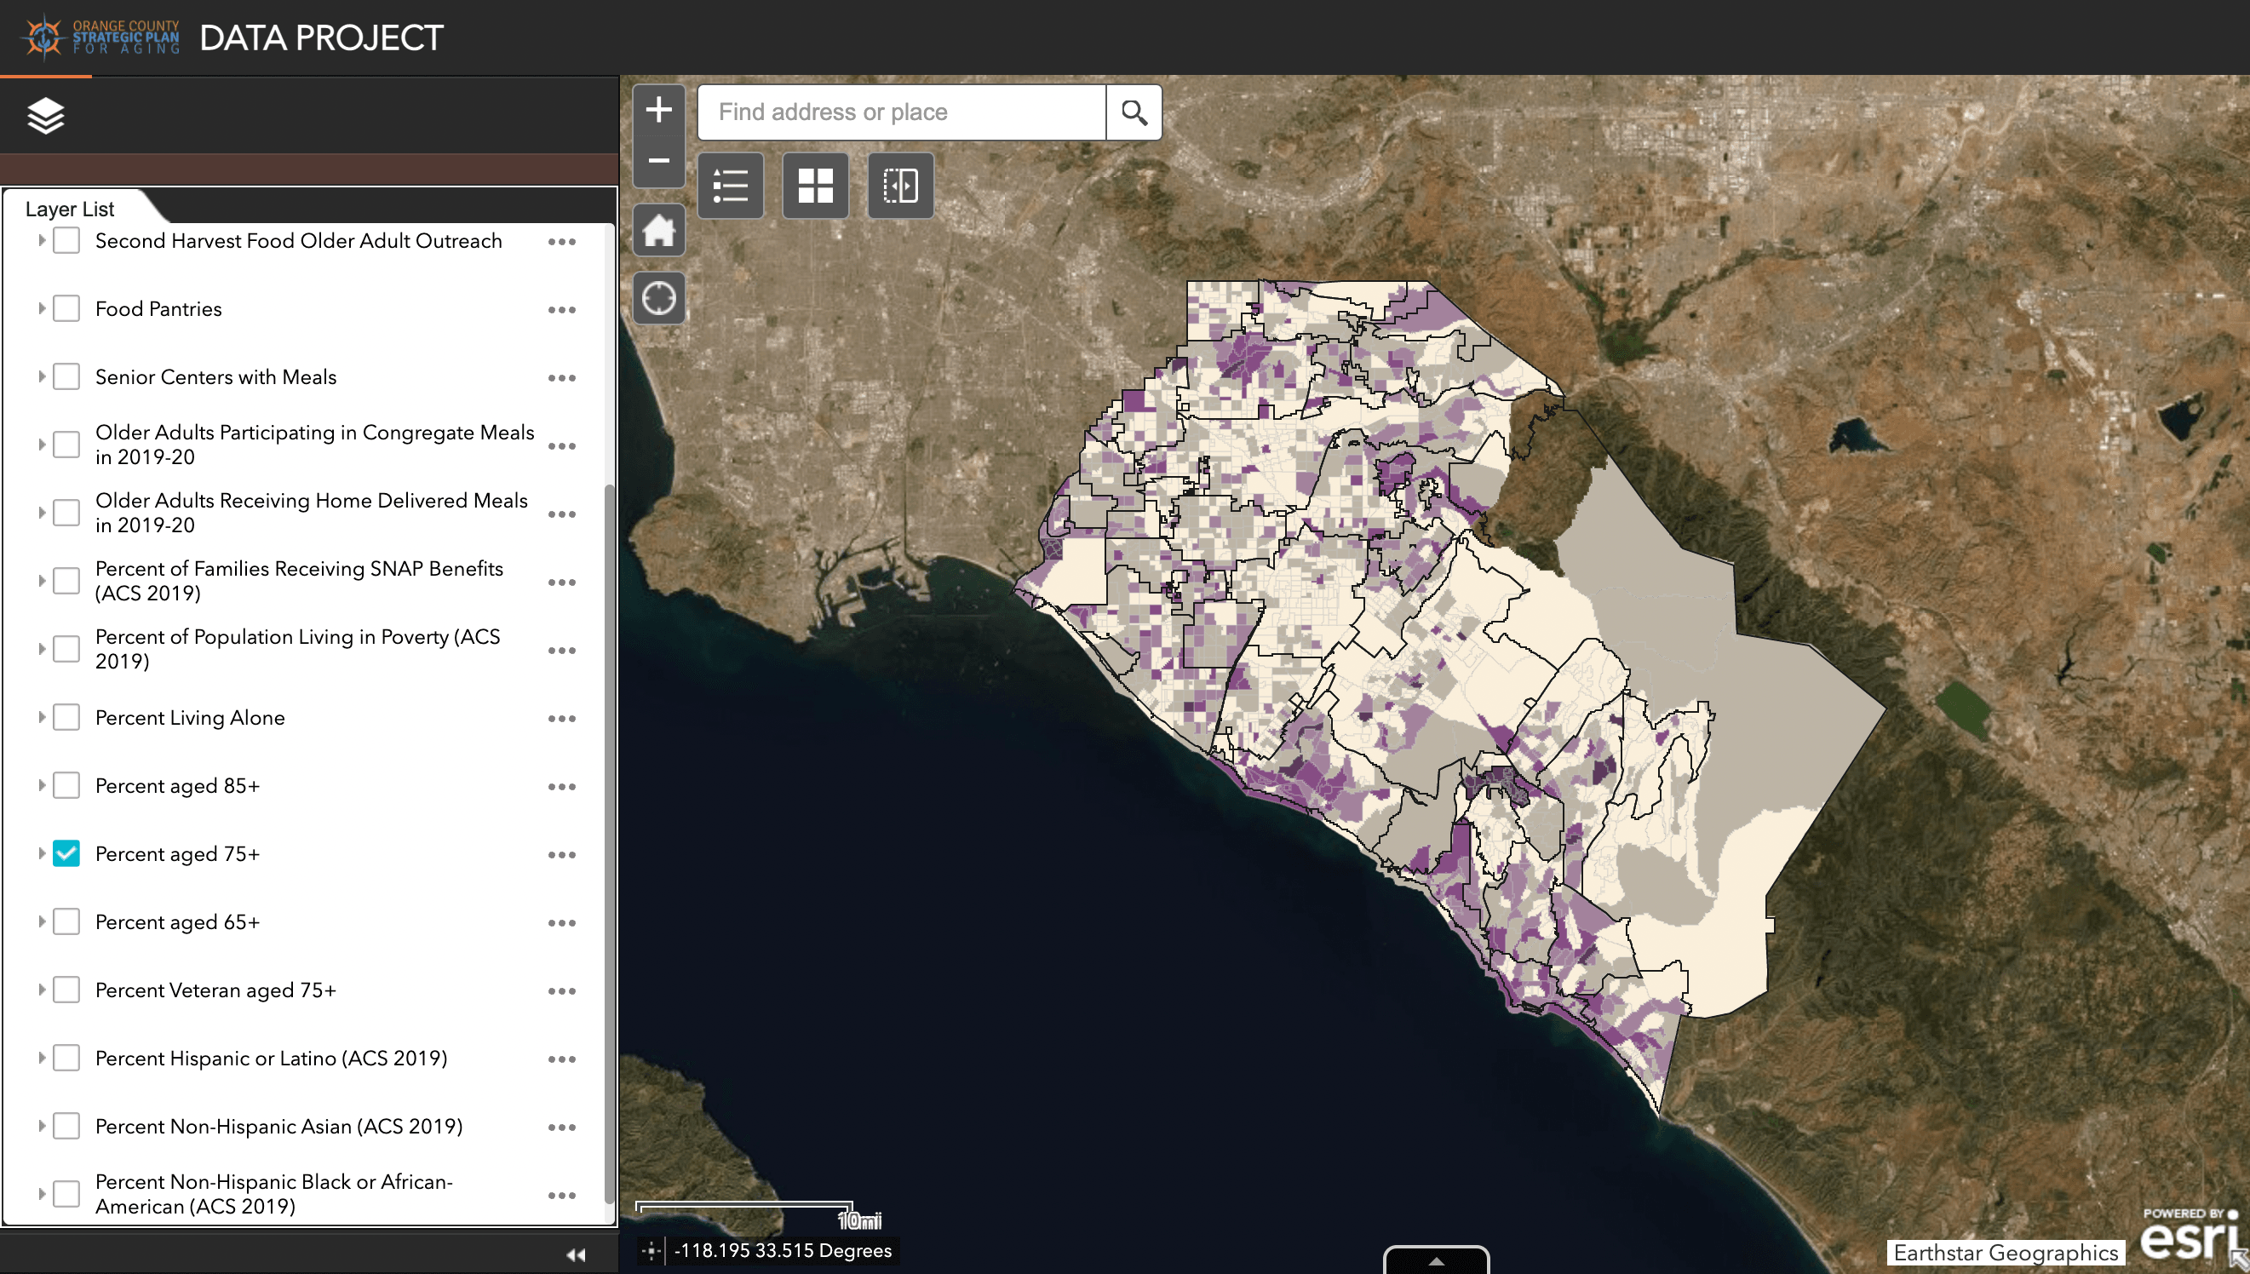The width and height of the screenshot is (2250, 1274).
Task: Activate the Swipe tool
Action: click(899, 186)
